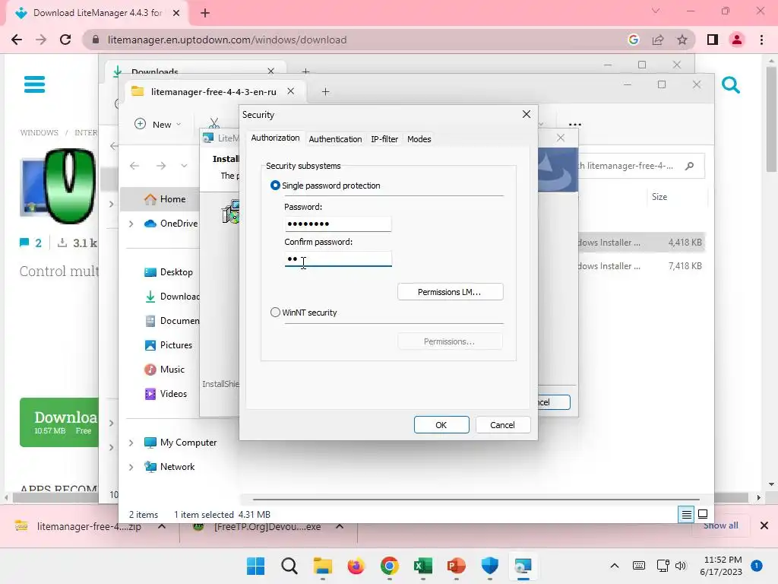Click the Password input field

pyautogui.click(x=338, y=224)
